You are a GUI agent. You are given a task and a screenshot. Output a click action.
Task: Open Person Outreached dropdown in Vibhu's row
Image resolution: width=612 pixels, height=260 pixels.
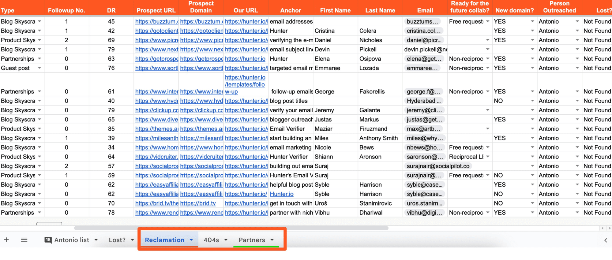pyautogui.click(x=577, y=213)
